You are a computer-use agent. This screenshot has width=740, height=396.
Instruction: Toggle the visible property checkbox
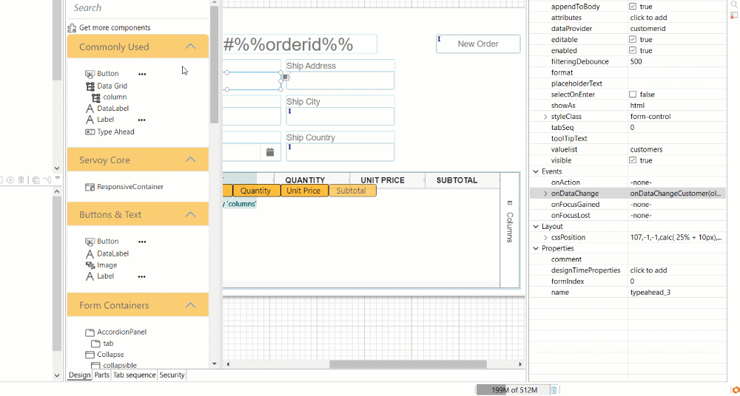coord(633,160)
